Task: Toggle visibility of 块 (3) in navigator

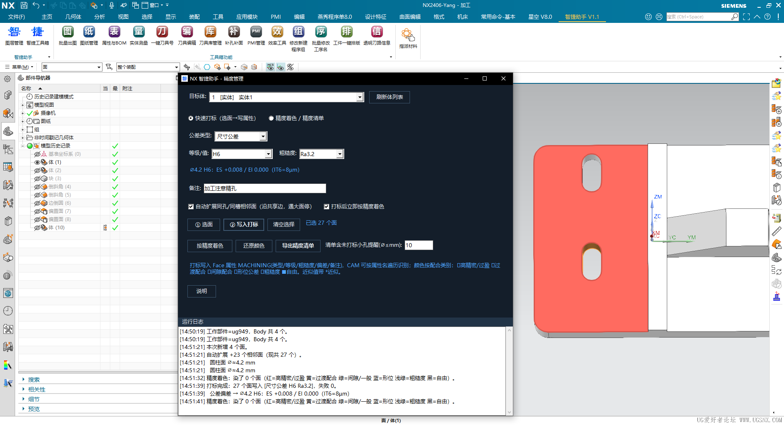Action: click(37, 179)
